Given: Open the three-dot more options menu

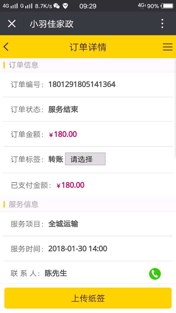Looking at the screenshot, I should 162,23.
